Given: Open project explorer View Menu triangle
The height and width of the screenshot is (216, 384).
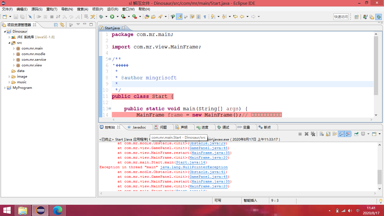Looking at the screenshot, I should click(x=78, y=24).
